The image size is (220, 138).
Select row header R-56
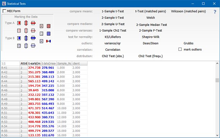pyautogui.click(x=10, y=135)
